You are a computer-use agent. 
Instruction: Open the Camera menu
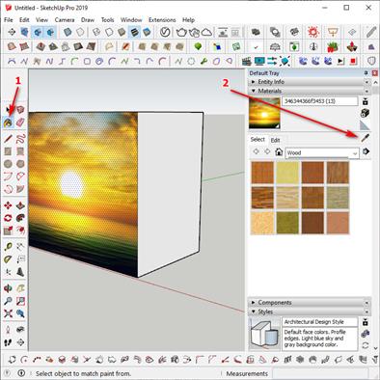(x=65, y=20)
